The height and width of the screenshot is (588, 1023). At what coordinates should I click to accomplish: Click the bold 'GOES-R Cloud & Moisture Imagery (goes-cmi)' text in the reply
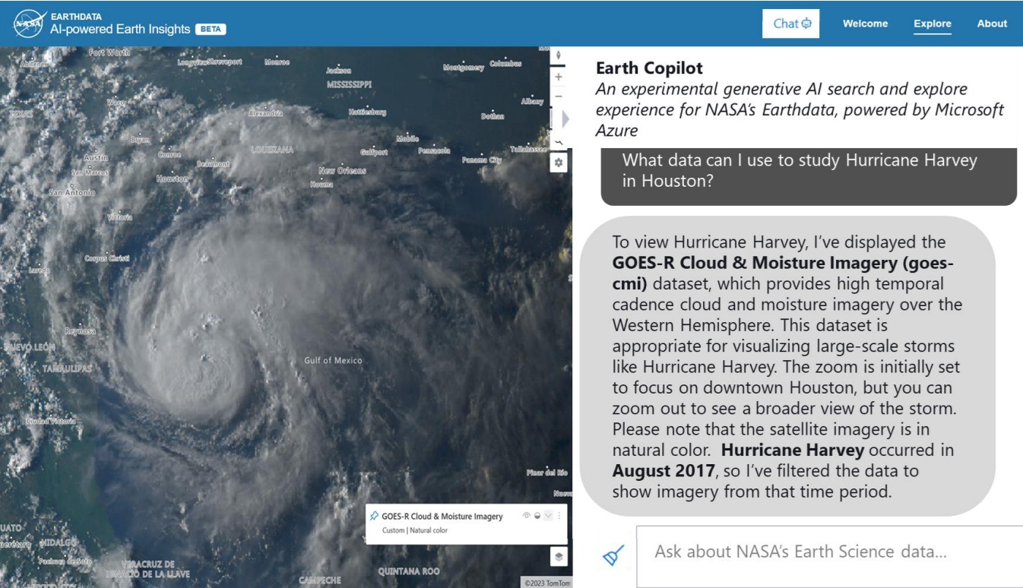click(x=783, y=273)
